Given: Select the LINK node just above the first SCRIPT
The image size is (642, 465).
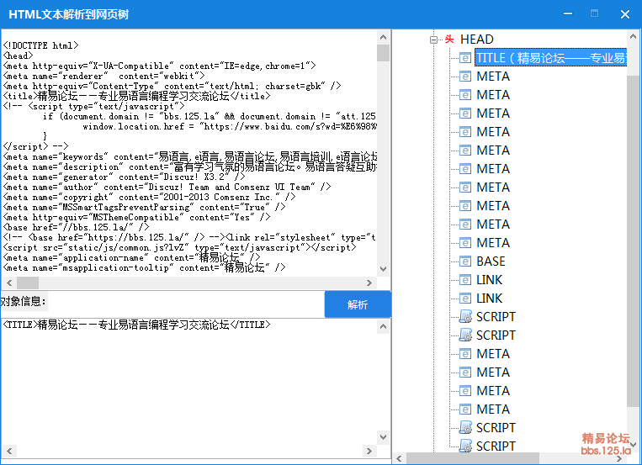Looking at the screenshot, I should (x=489, y=299).
